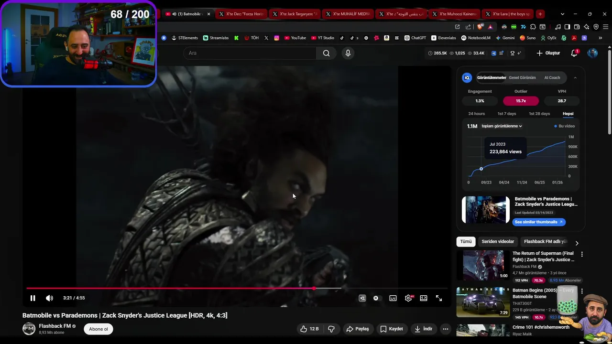Screen dimensions: 612x344
Task: Open Suno bookmark
Action: click(x=527, y=38)
